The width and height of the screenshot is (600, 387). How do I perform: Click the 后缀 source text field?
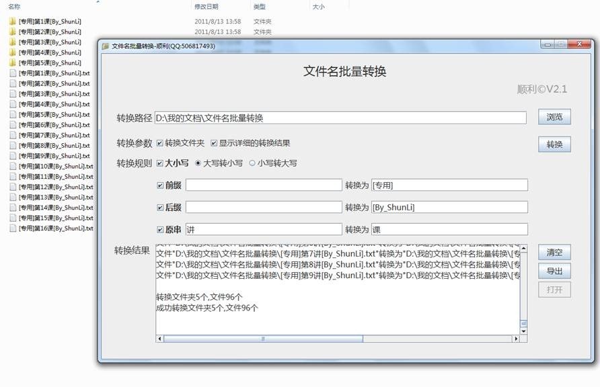[x=264, y=207]
